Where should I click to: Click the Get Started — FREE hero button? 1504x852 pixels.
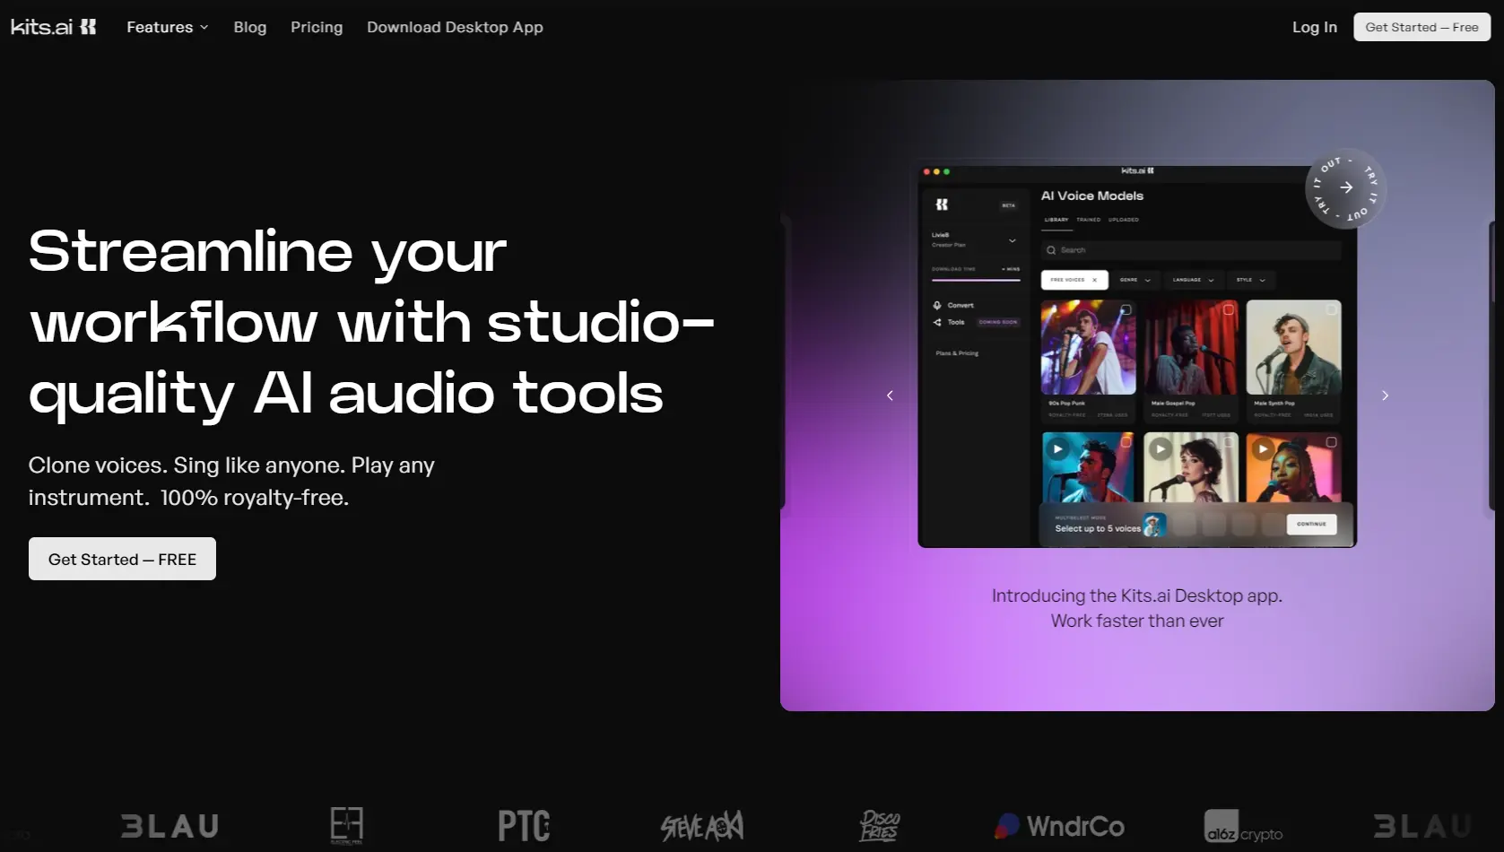[x=122, y=559]
